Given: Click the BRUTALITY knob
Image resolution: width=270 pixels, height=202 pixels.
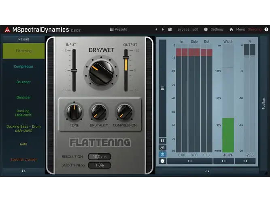Looking at the screenshot, I should click(x=99, y=112).
